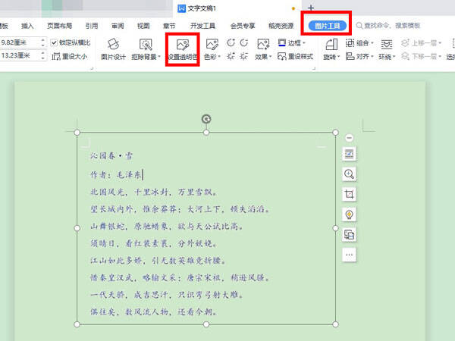Viewport: 455px width, 341px height.
Task: Decrease width value 13.23厘米 with down arrow
Action: click(43, 58)
